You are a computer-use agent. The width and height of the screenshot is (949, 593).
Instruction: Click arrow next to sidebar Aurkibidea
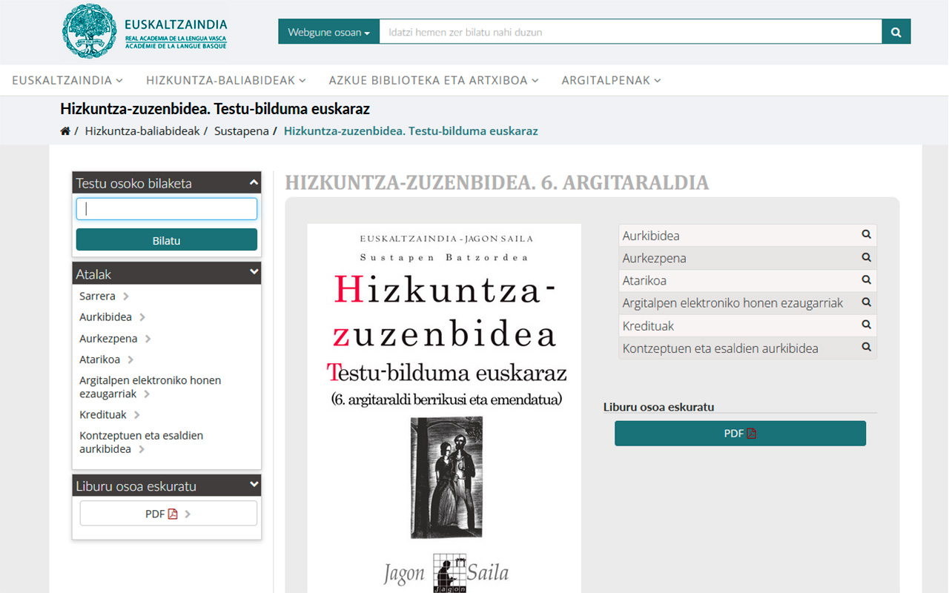142,317
